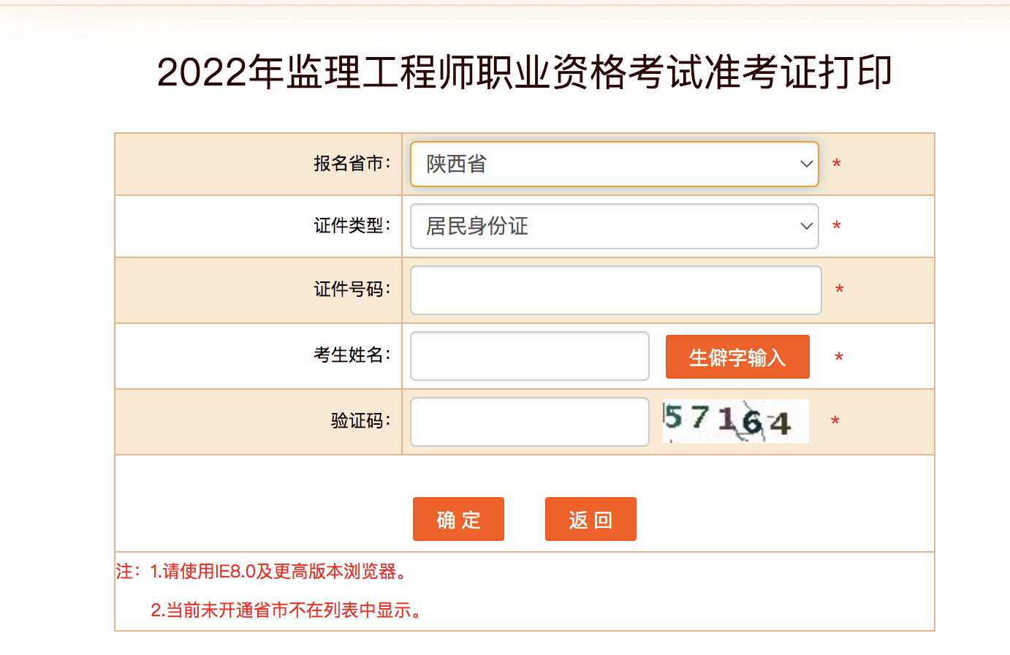Click the 考生姓名 examinee name input field
Viewport: 1010px width, 655px height.
point(529,356)
